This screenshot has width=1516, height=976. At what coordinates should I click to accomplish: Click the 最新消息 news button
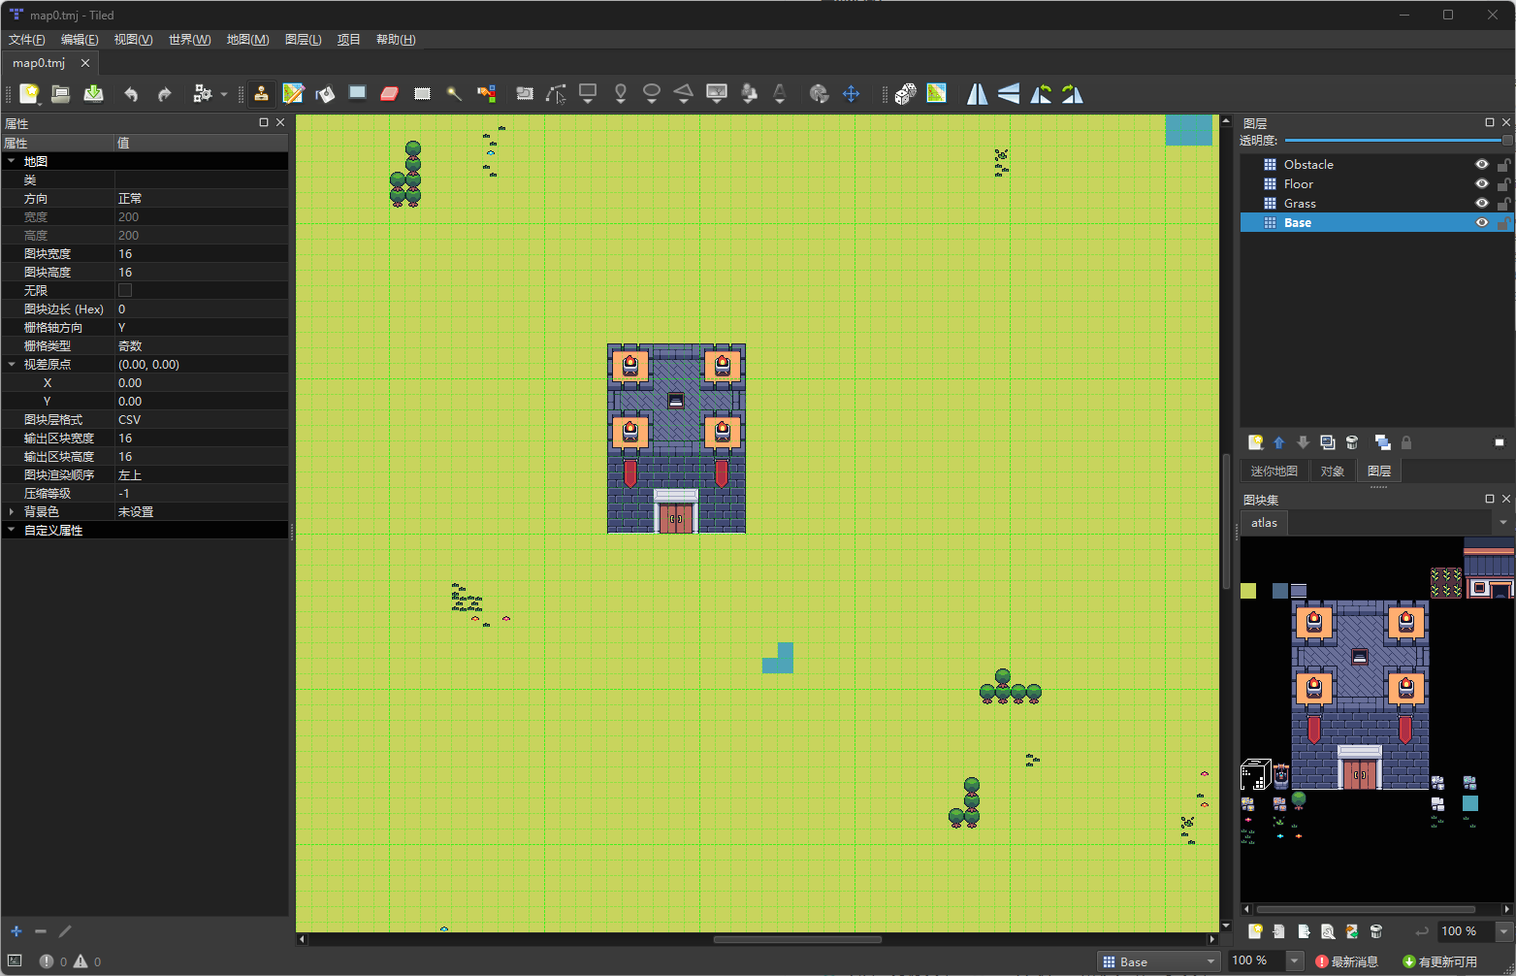point(1346,961)
